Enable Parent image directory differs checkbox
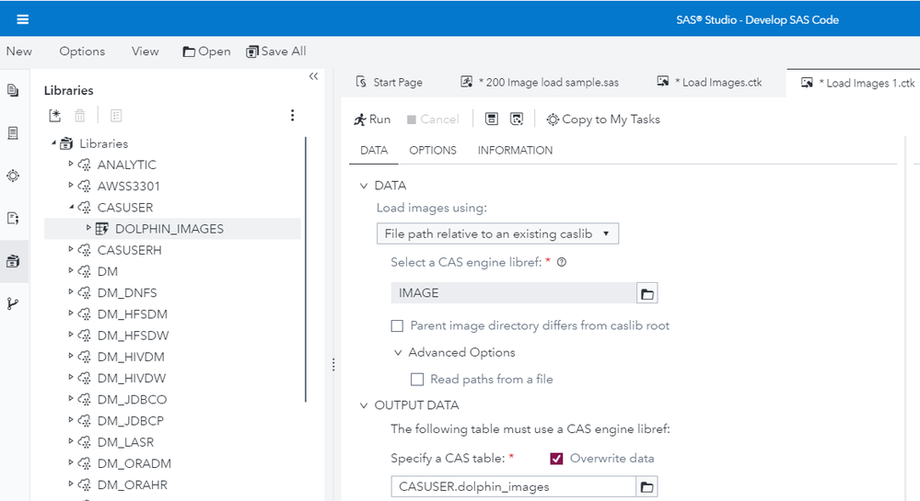The image size is (920, 501). click(x=397, y=325)
